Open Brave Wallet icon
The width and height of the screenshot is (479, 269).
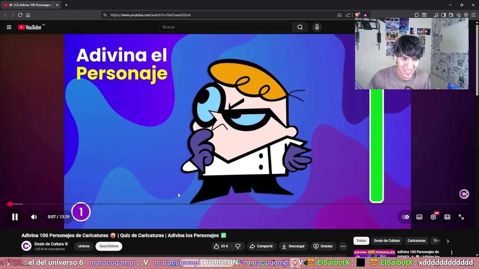click(451, 15)
